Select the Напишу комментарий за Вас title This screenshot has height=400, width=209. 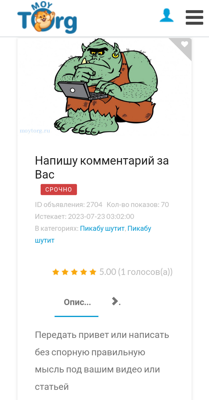(x=102, y=167)
